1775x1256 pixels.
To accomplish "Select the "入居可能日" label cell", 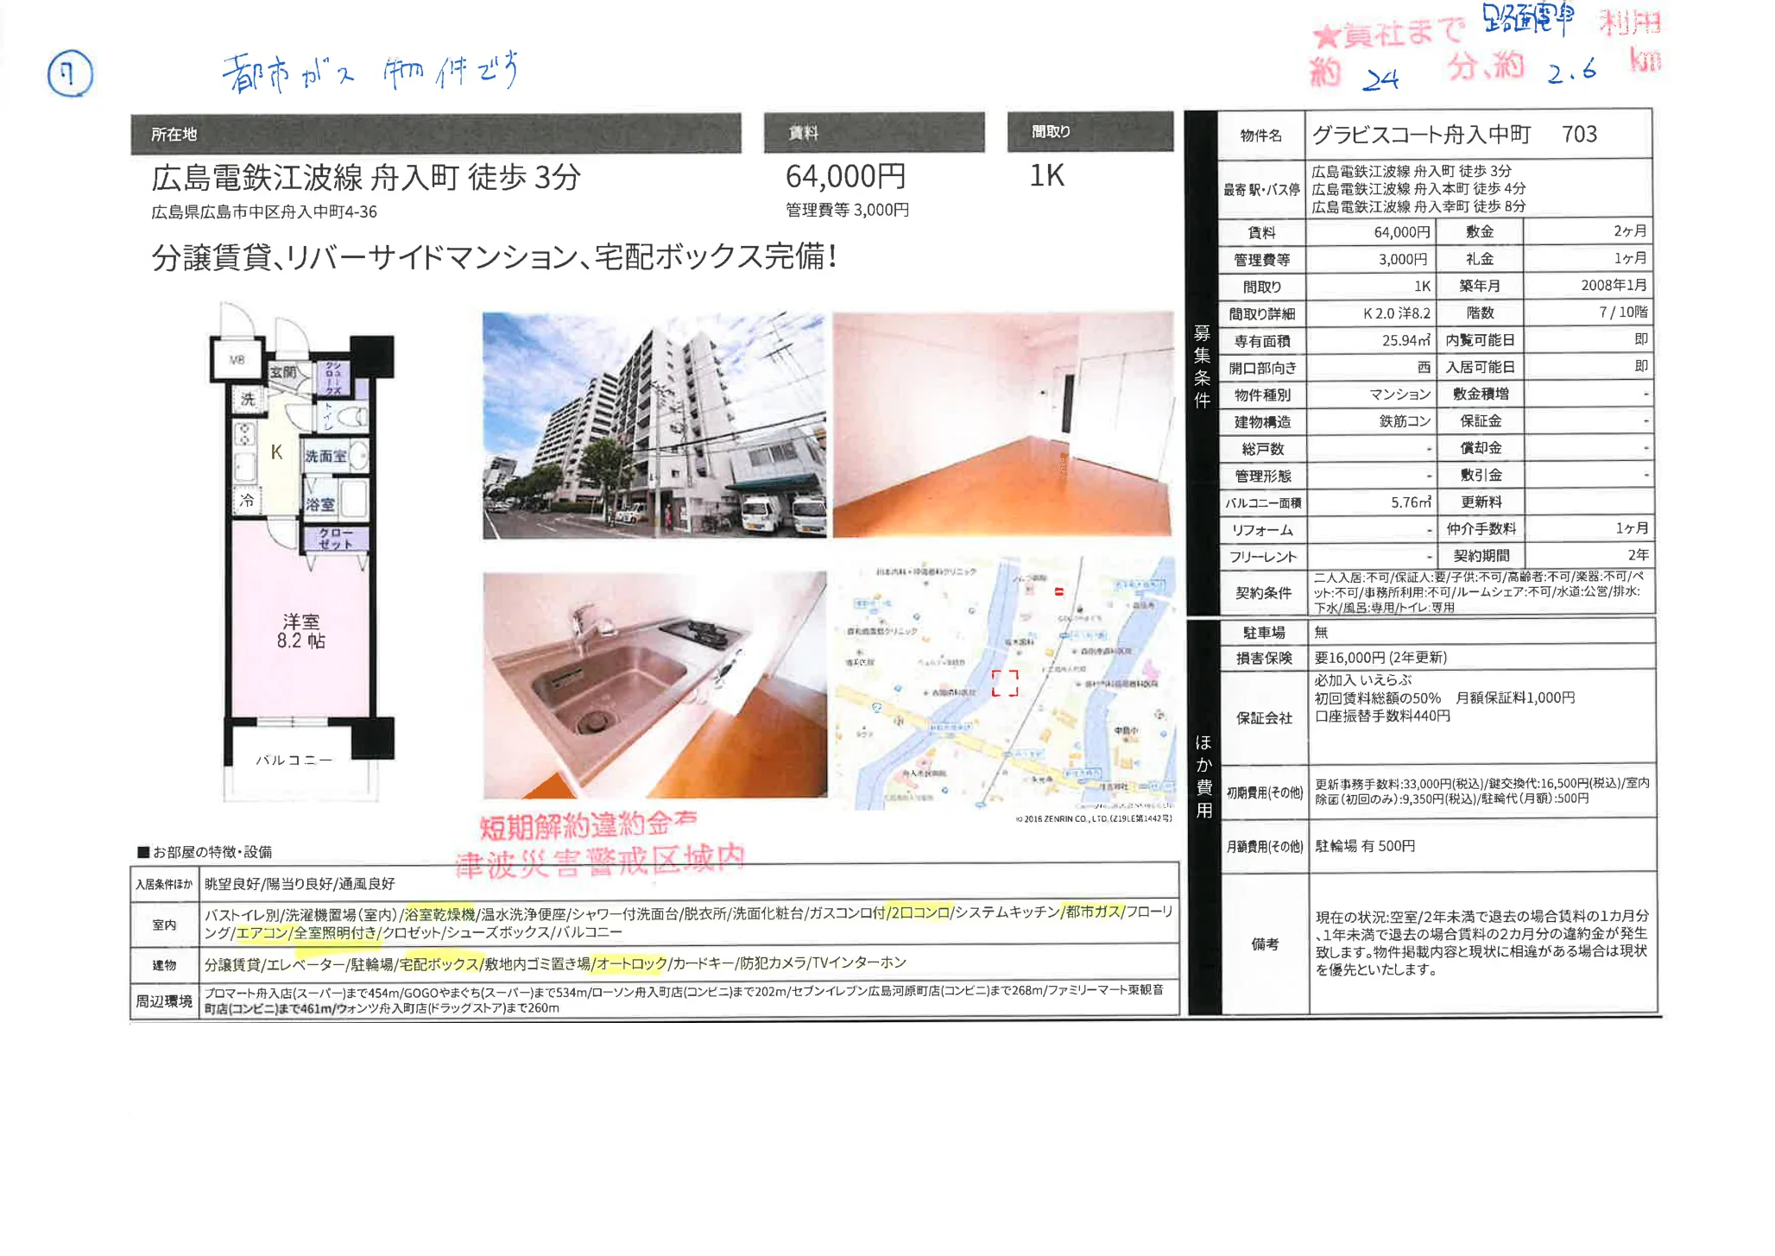I will (x=1480, y=368).
